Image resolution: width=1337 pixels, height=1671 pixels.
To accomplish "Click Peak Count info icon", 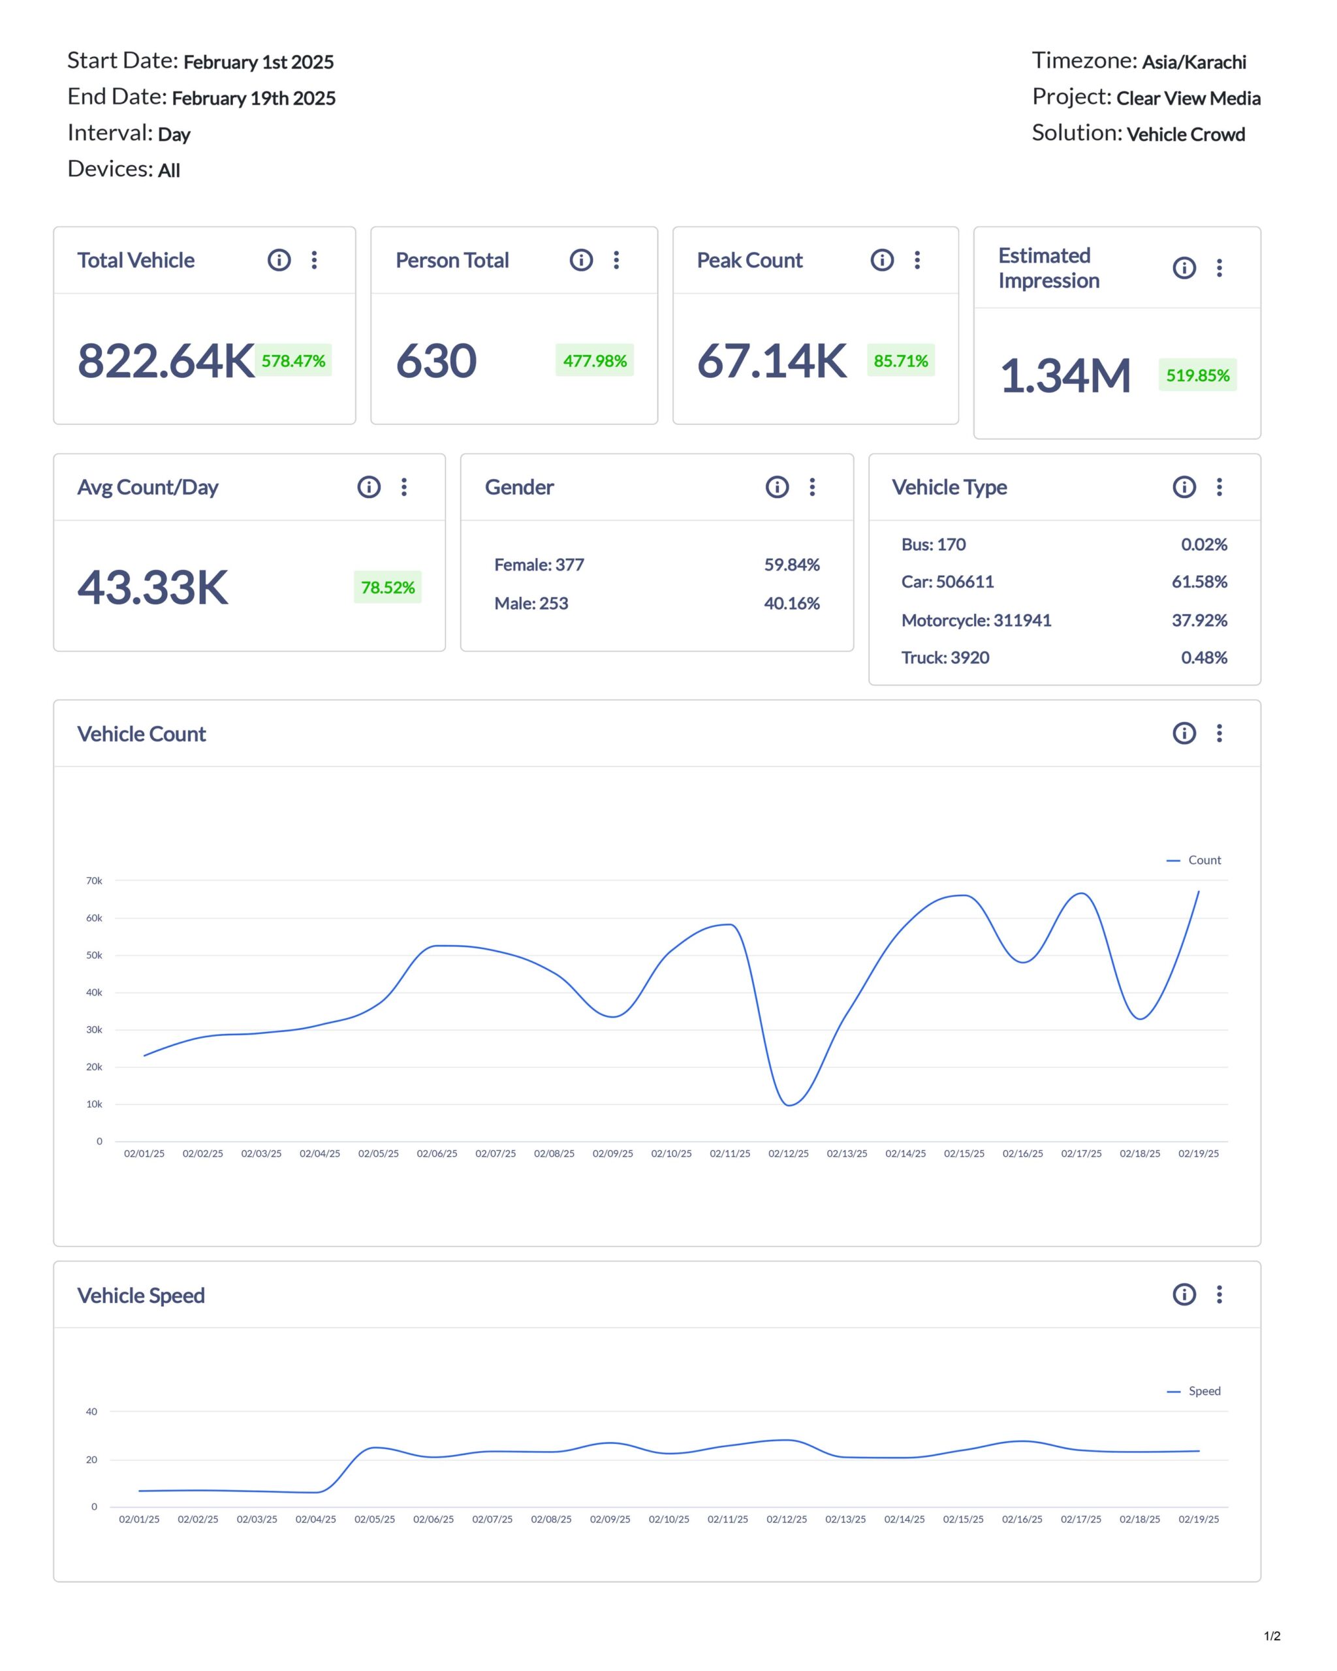I will pyautogui.click(x=881, y=260).
